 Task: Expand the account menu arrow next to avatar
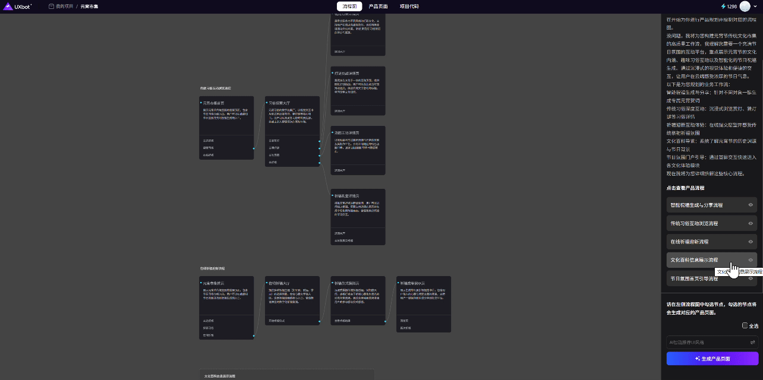tap(755, 7)
